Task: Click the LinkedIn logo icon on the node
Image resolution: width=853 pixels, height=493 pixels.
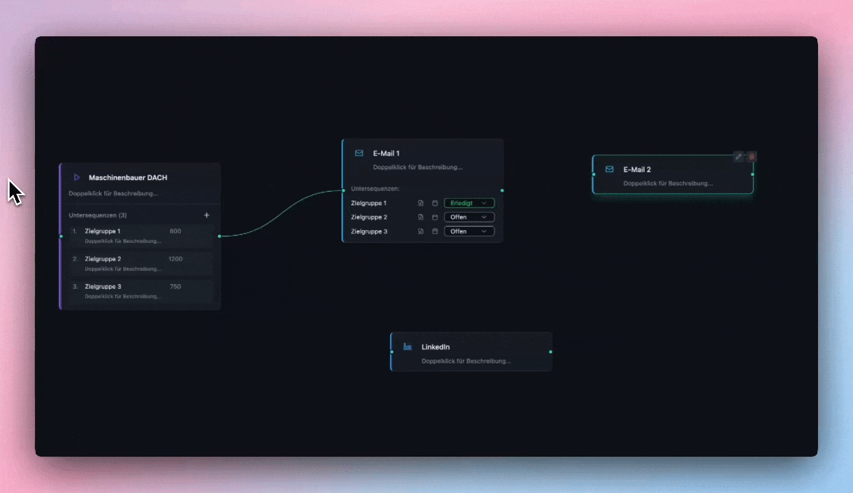Action: [x=407, y=347]
